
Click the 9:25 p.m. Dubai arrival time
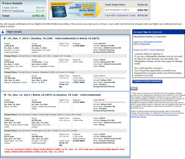click(37, 102)
